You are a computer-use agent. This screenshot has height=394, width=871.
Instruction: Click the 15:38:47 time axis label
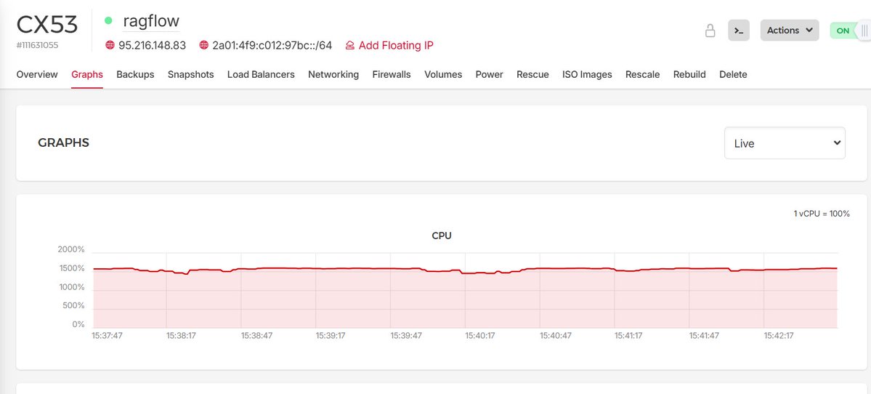pos(256,336)
